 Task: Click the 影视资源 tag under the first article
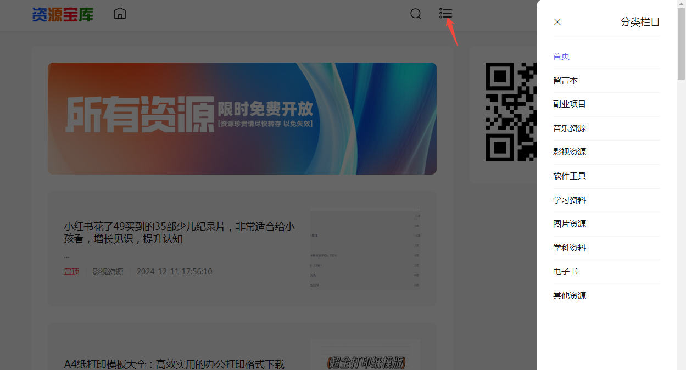tap(108, 272)
